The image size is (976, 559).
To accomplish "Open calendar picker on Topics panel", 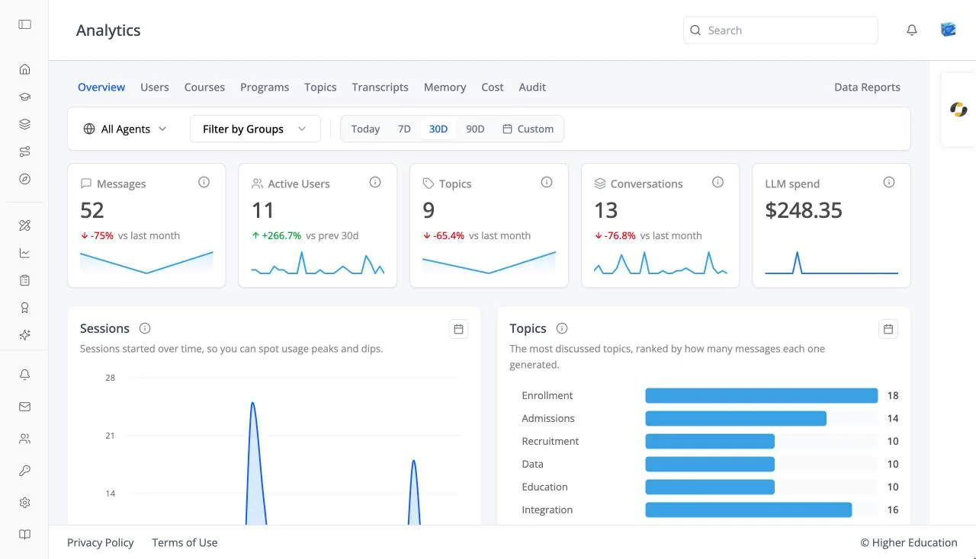I will pyautogui.click(x=888, y=329).
